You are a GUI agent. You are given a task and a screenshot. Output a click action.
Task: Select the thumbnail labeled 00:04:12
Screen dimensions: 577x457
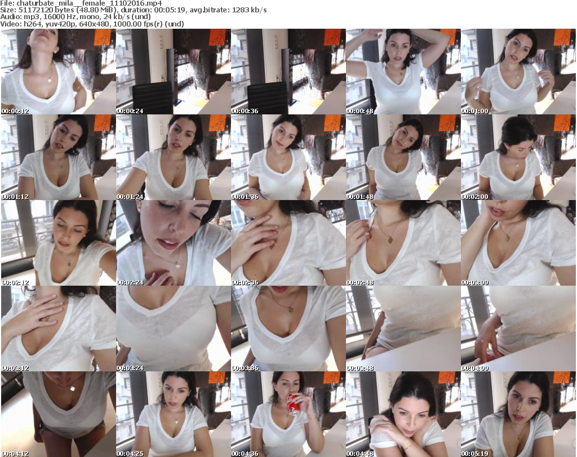pyautogui.click(x=59, y=414)
